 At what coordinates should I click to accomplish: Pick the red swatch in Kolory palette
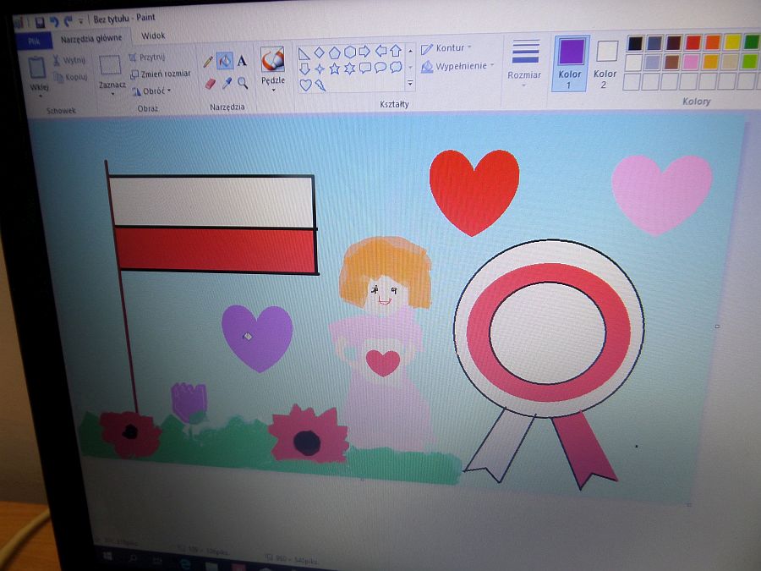pos(693,42)
